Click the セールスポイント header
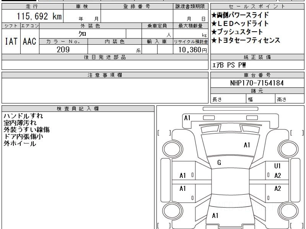This screenshot has width=306, height=229. (257, 7)
